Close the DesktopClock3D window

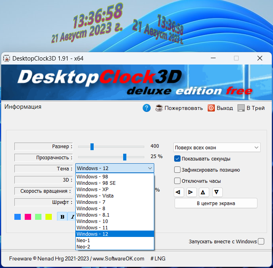tap(260, 58)
